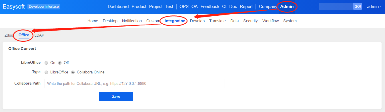Viewport: 385px width, 112px height.
Task: Click the Easysoft logo text
Action: 13,7
